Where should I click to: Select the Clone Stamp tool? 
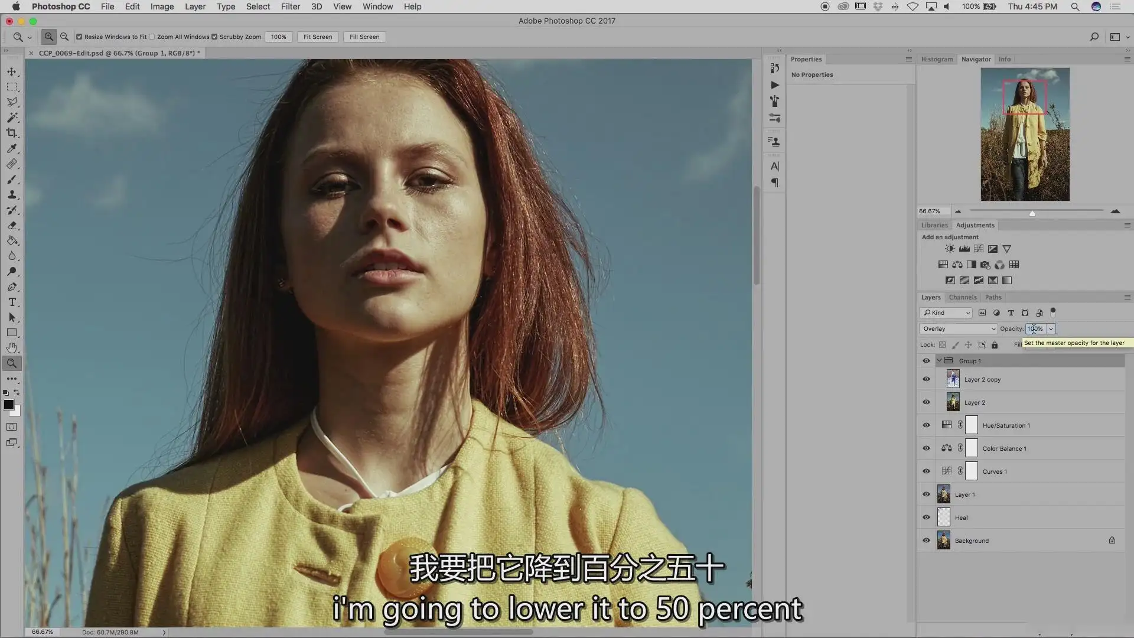[12, 194]
